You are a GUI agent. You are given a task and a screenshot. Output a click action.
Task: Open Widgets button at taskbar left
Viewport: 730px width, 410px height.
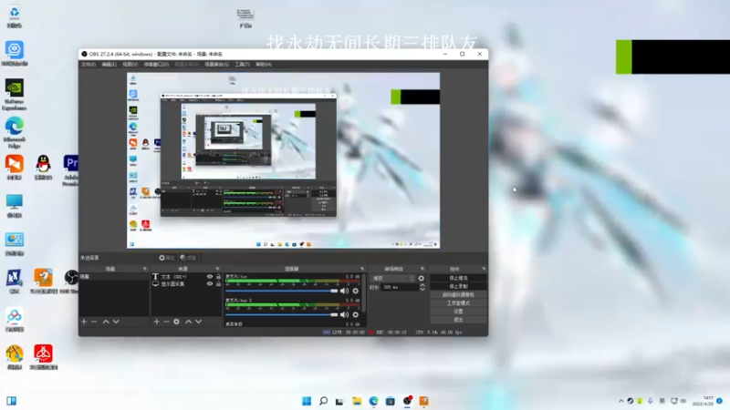tap(12, 401)
